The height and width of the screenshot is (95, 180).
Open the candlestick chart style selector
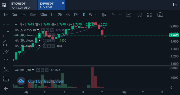click(104, 15)
